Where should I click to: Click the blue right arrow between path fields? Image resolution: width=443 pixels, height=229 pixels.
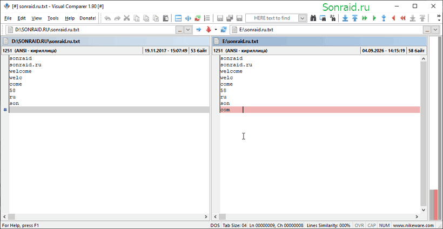pyautogui.click(x=199, y=30)
